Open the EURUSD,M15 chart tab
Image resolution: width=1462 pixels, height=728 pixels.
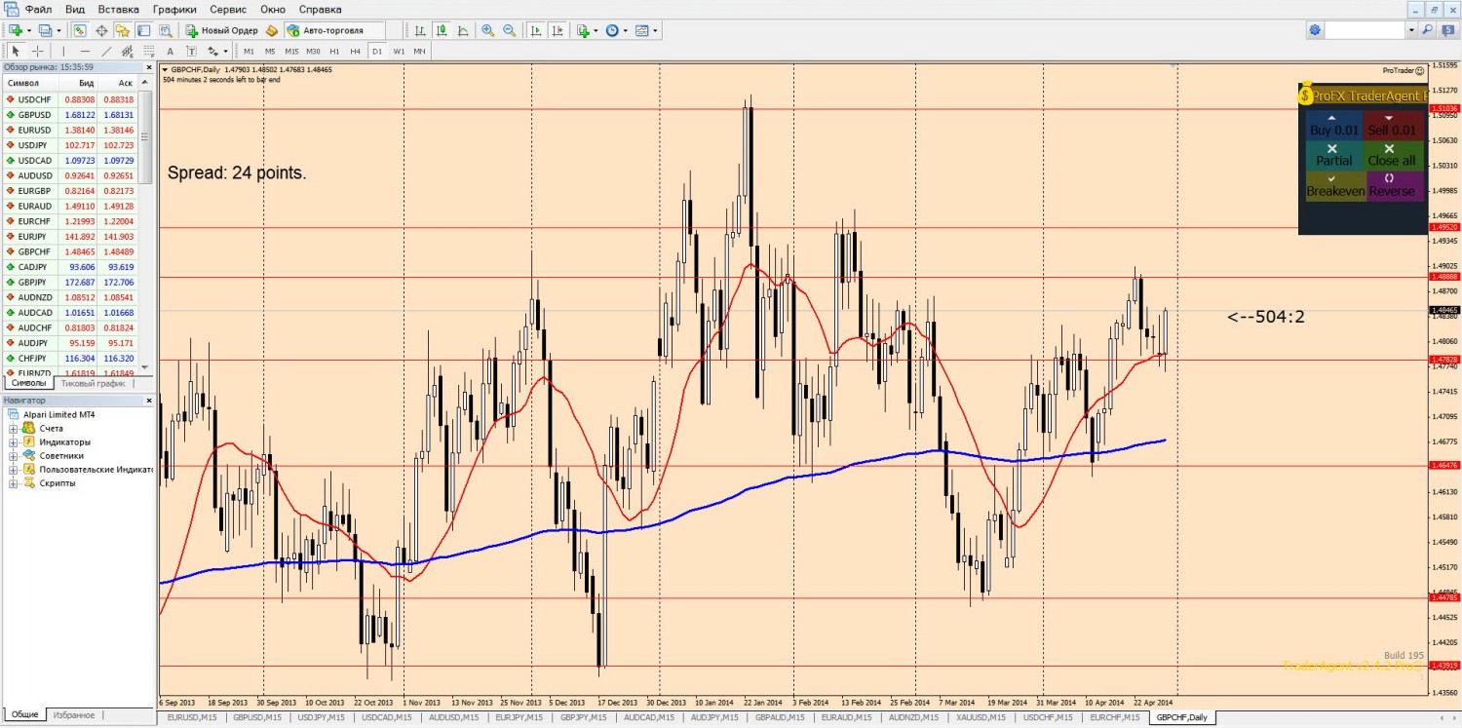[192, 717]
